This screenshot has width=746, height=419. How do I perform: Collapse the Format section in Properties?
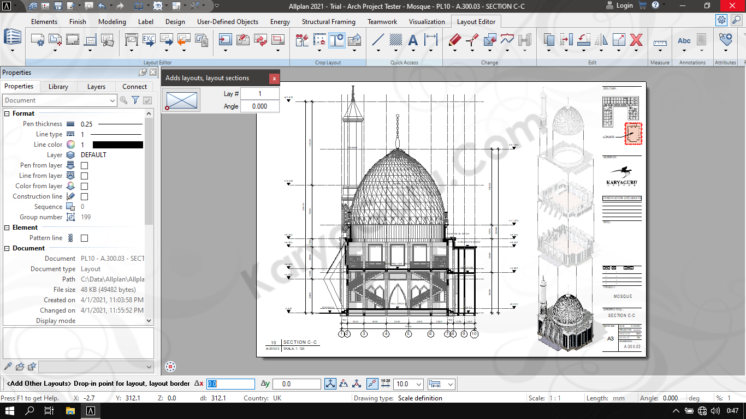8,113
